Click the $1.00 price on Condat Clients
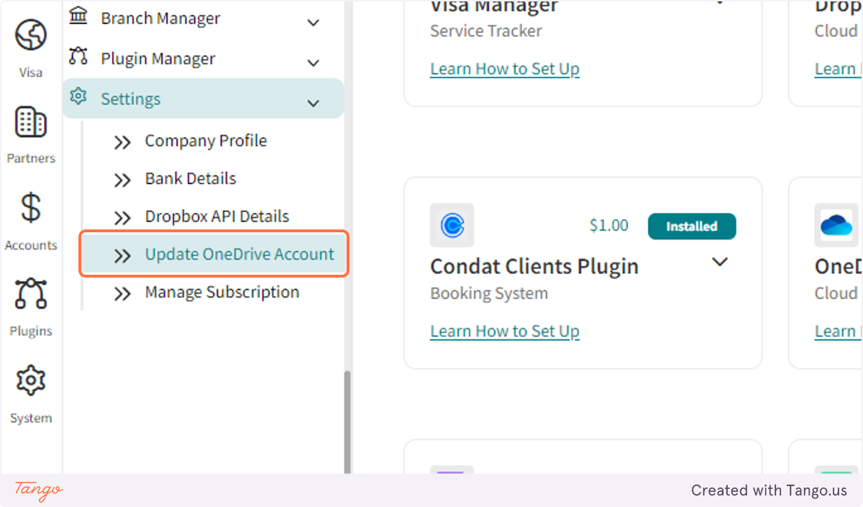This screenshot has height=507, width=863. click(608, 226)
